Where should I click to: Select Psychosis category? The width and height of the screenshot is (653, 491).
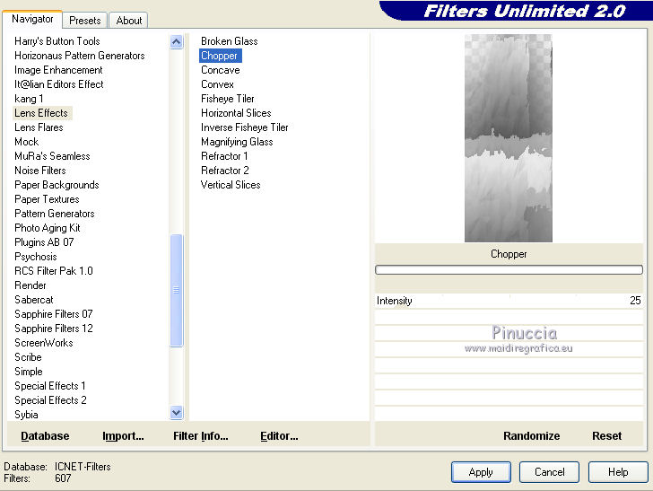35,257
